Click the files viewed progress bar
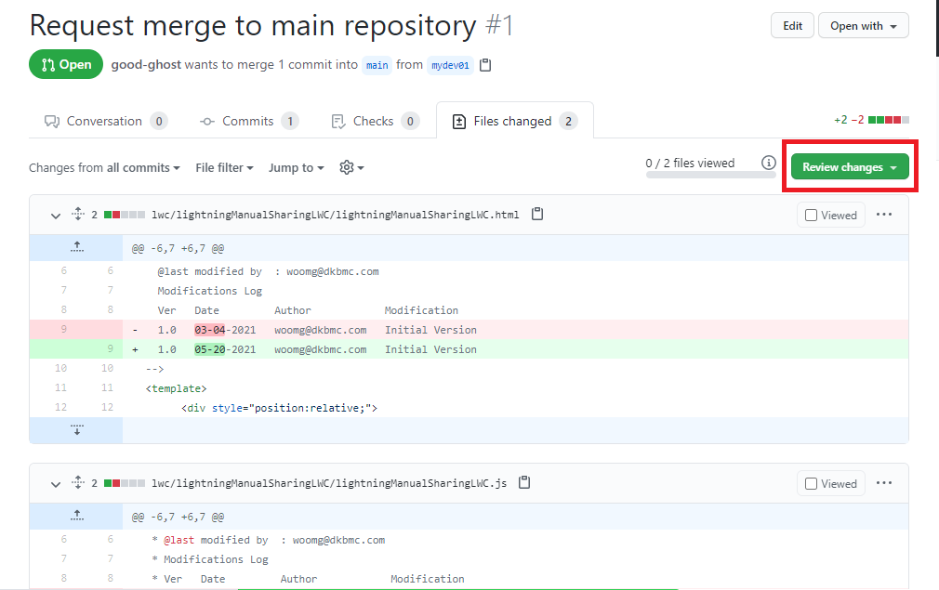 click(x=710, y=175)
